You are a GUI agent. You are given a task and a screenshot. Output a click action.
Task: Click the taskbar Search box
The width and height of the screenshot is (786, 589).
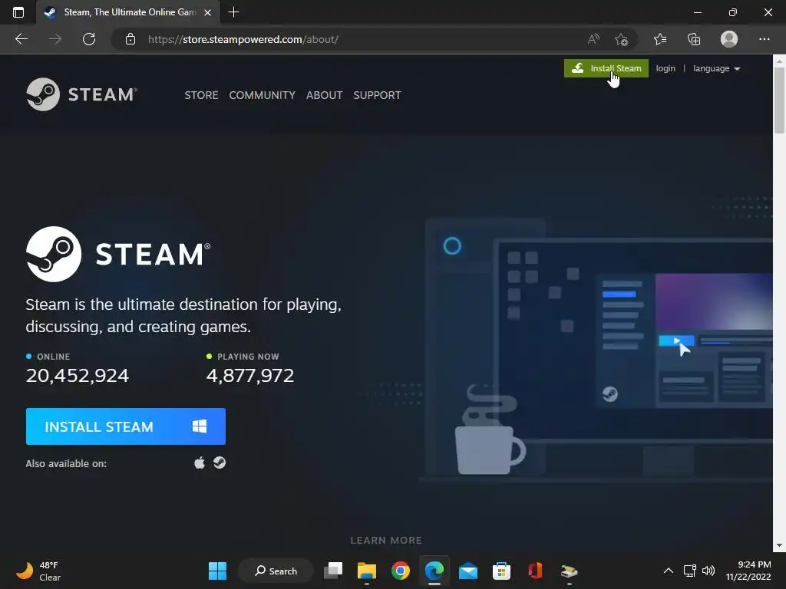(x=276, y=571)
